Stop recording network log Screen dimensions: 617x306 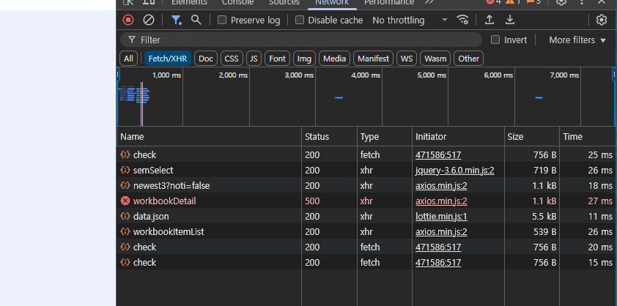click(x=128, y=20)
